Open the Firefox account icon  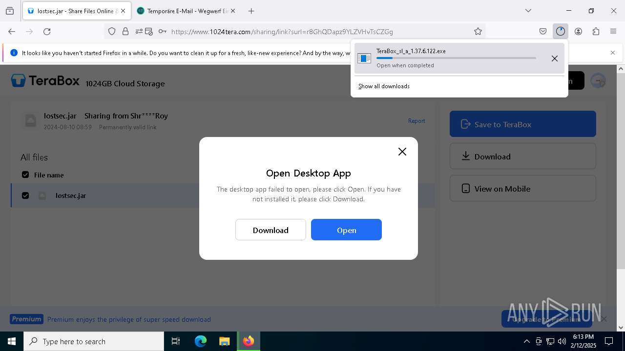(x=578, y=31)
